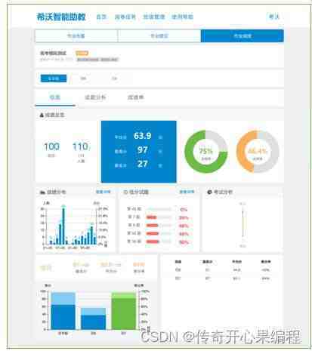This screenshot has width=312, height=351.
Task: Select the second class filter option
Action: click(83, 79)
